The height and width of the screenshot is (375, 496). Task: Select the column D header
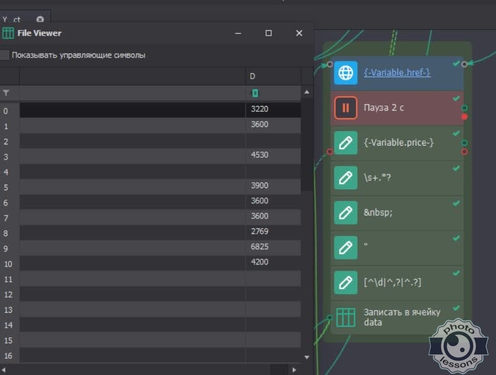272,76
